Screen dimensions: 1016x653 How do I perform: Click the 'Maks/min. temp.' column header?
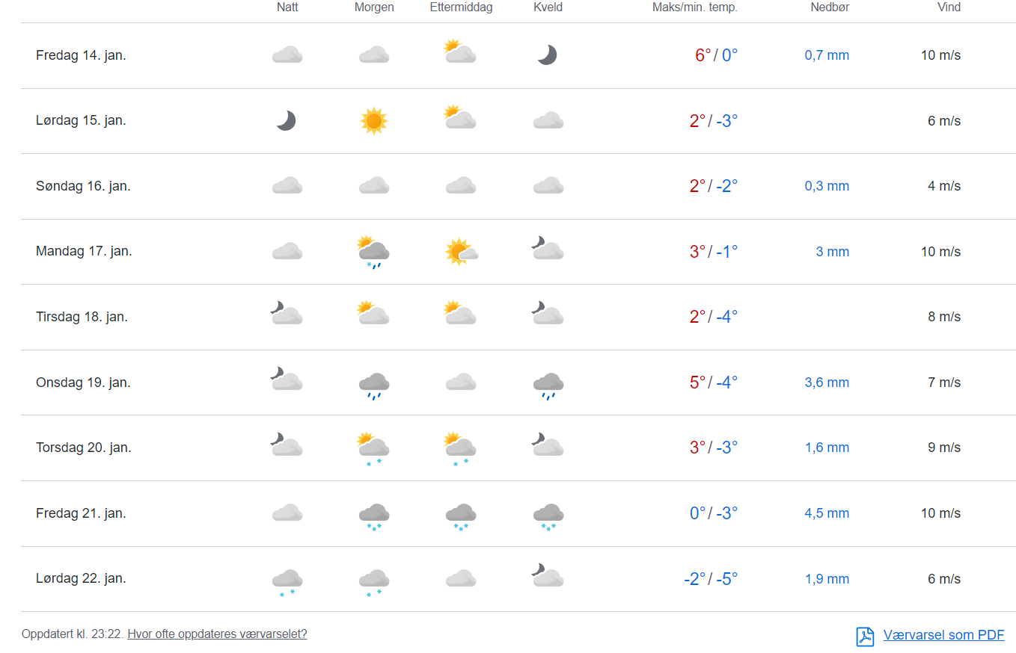[694, 7]
